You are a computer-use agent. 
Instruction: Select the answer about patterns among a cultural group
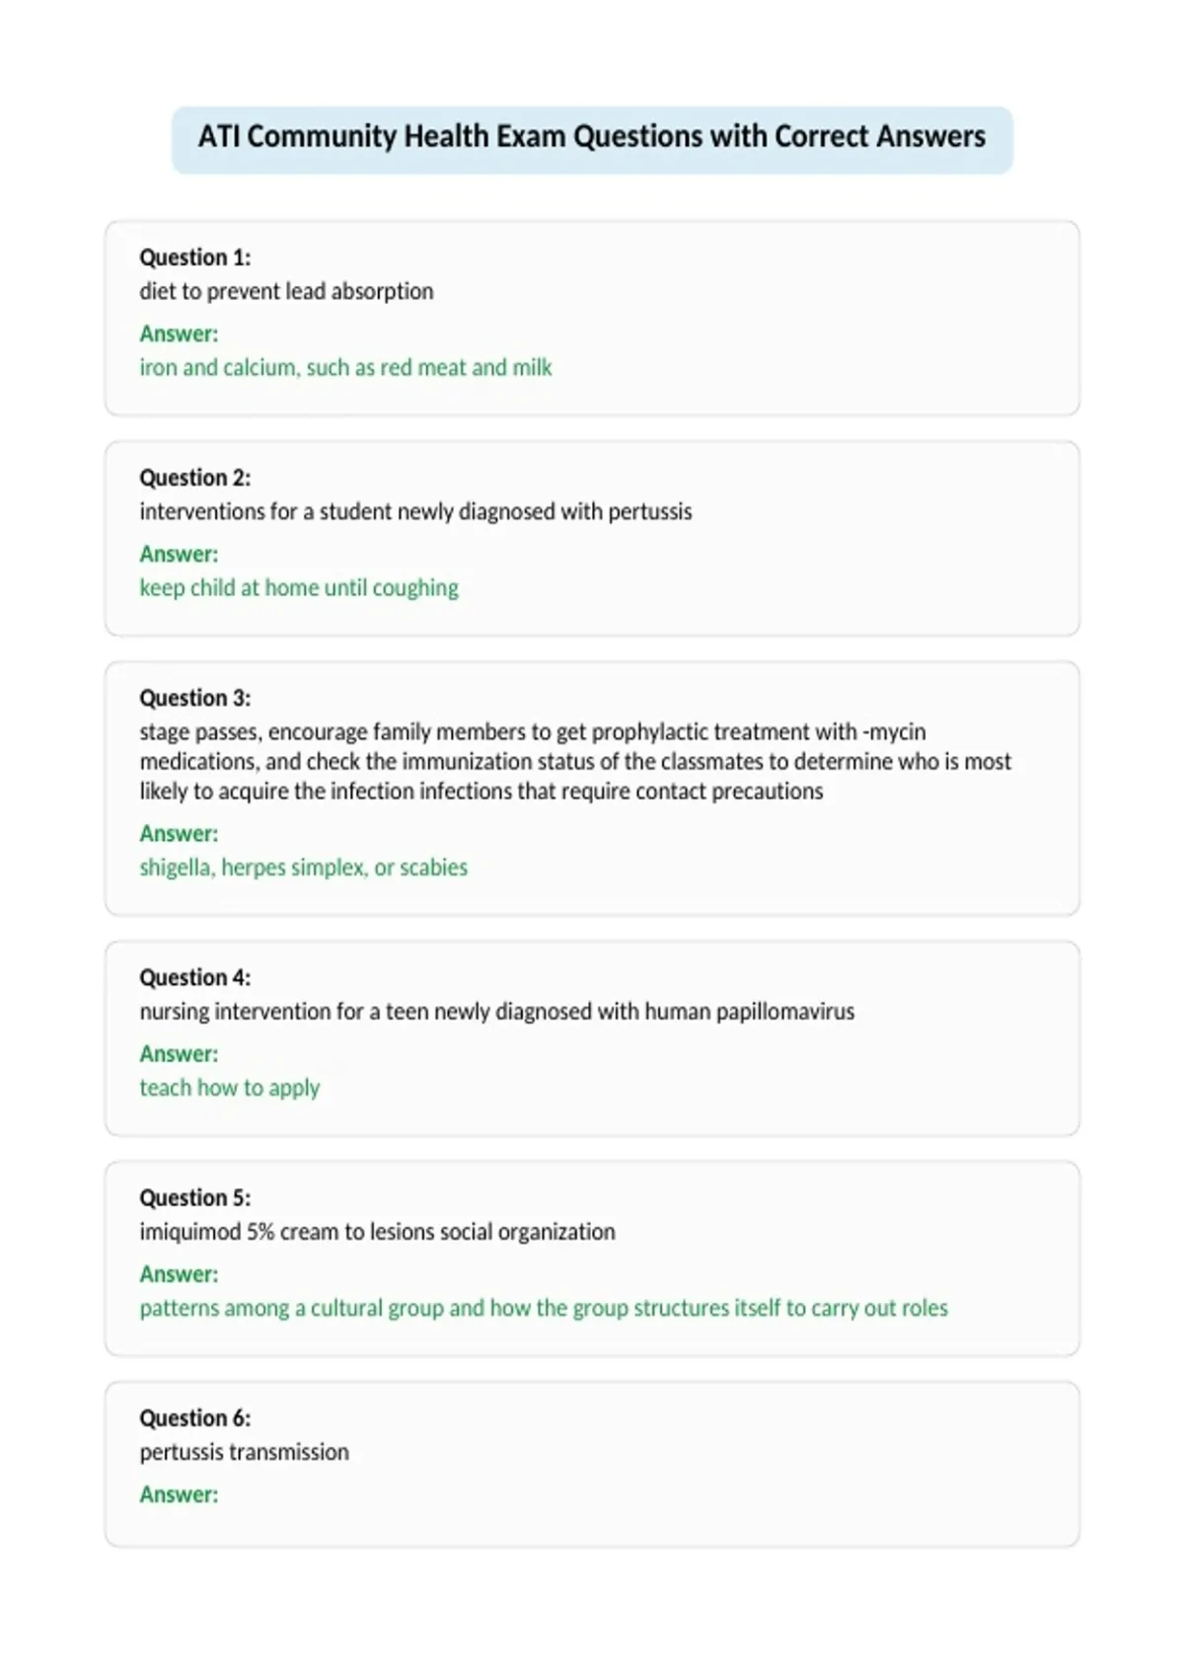click(544, 1308)
